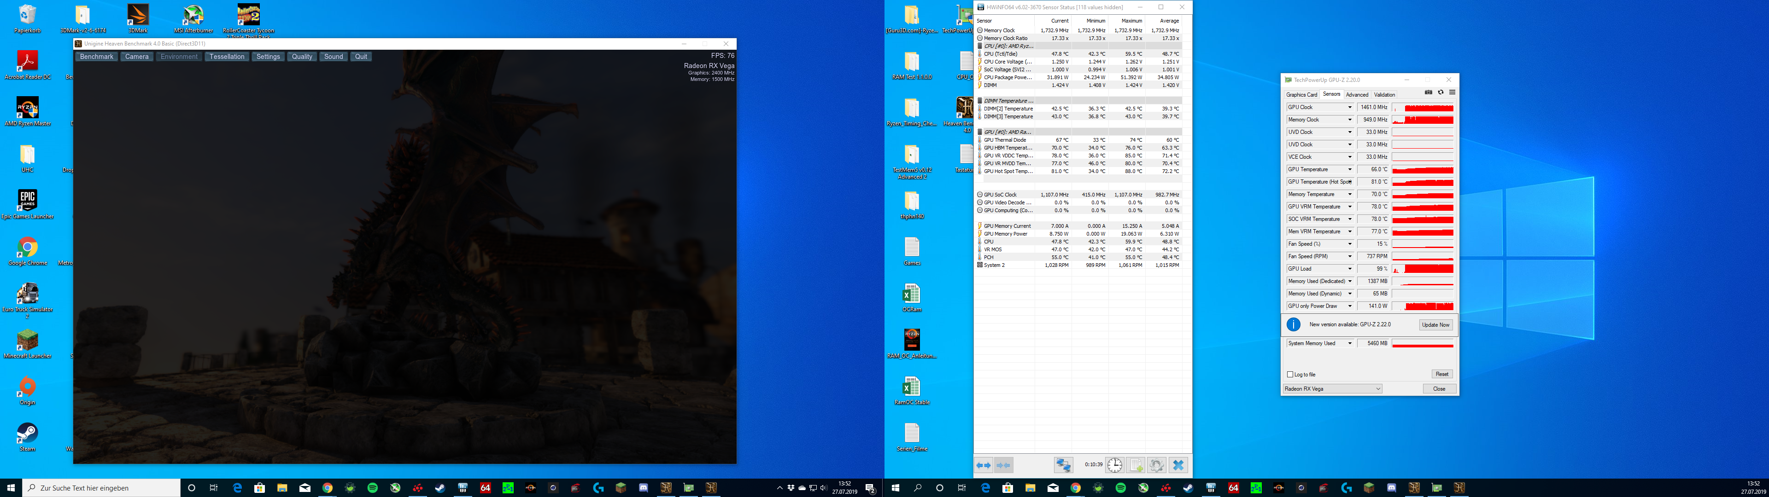Click the GPU-Z refresh icon
The width and height of the screenshot is (1769, 497).
click(1441, 92)
